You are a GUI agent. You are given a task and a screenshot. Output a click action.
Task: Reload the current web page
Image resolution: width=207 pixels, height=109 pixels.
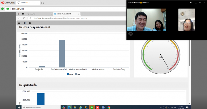[24, 18]
